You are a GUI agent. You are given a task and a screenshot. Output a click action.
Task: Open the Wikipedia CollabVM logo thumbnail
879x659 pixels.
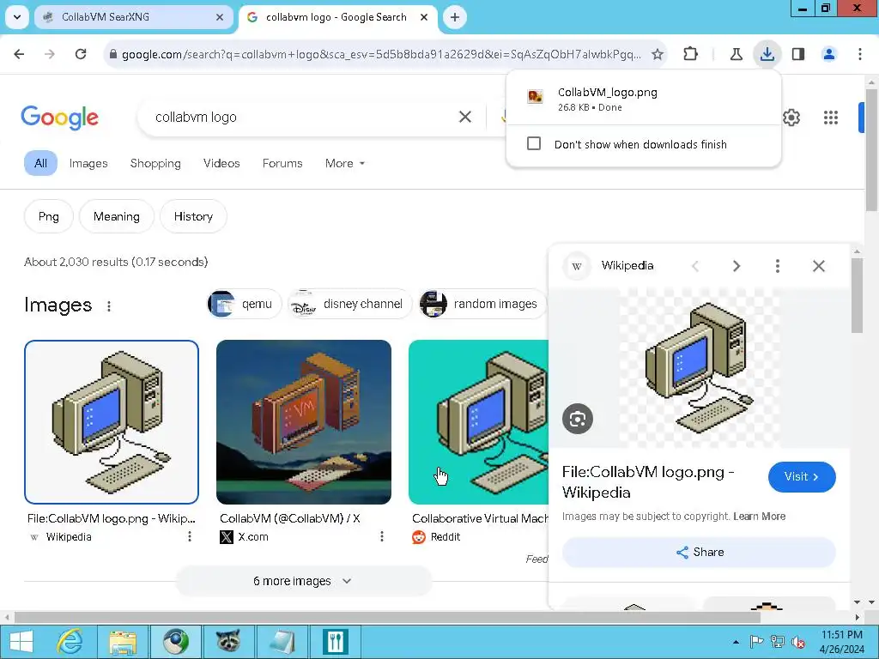click(112, 422)
